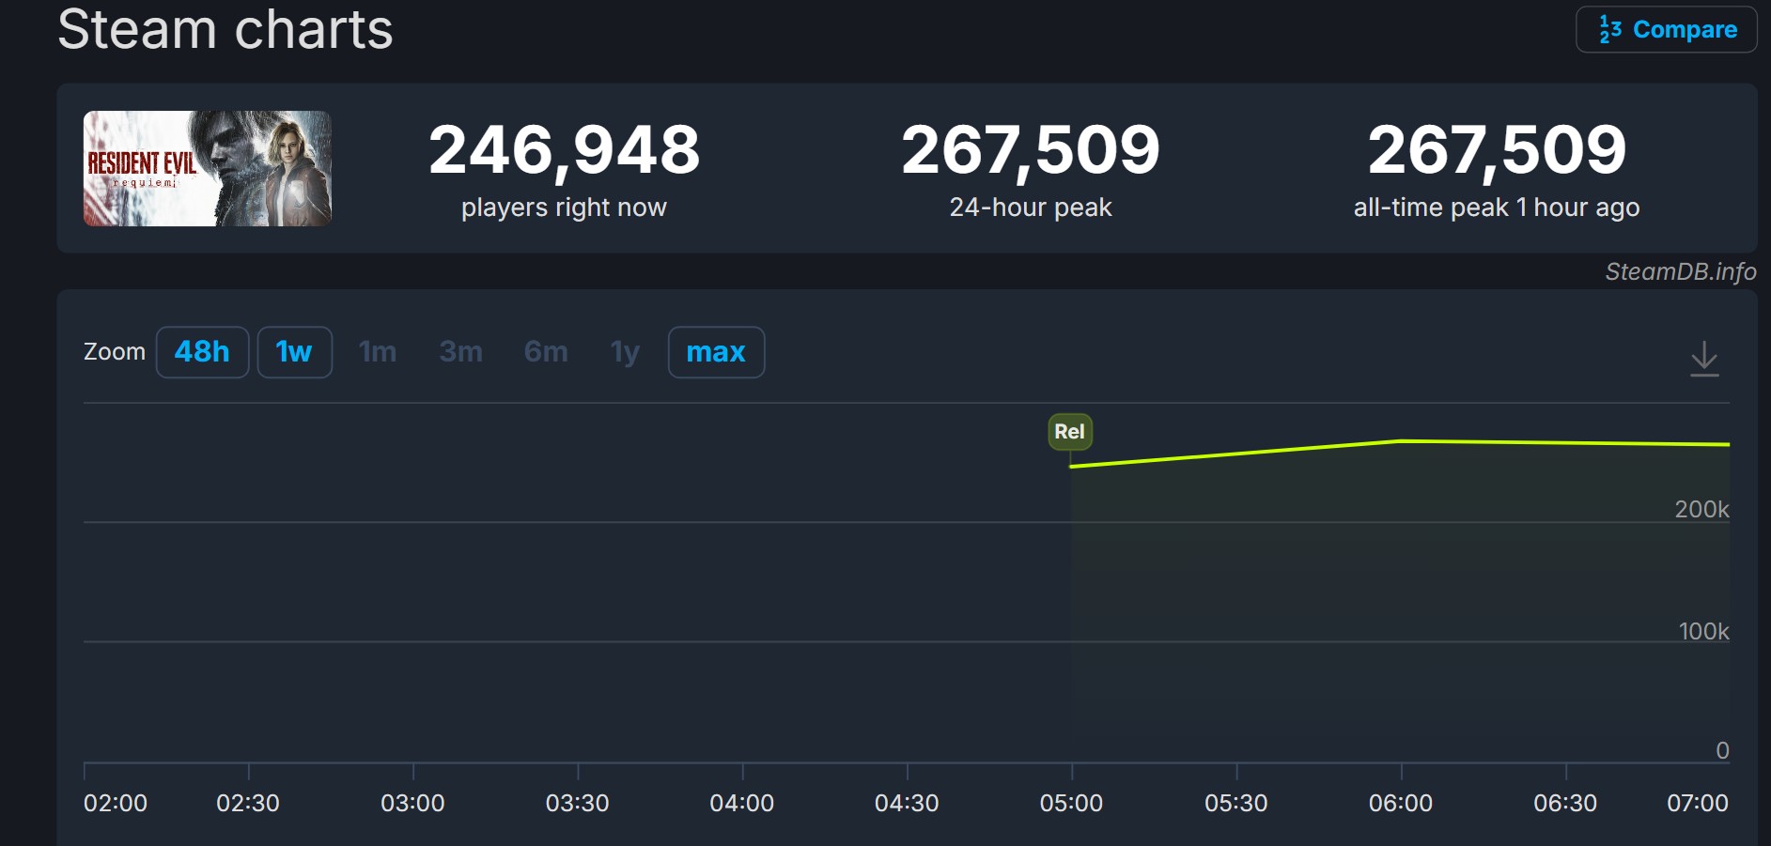Click the Compare button
The height and width of the screenshot is (846, 1771).
point(1666,30)
